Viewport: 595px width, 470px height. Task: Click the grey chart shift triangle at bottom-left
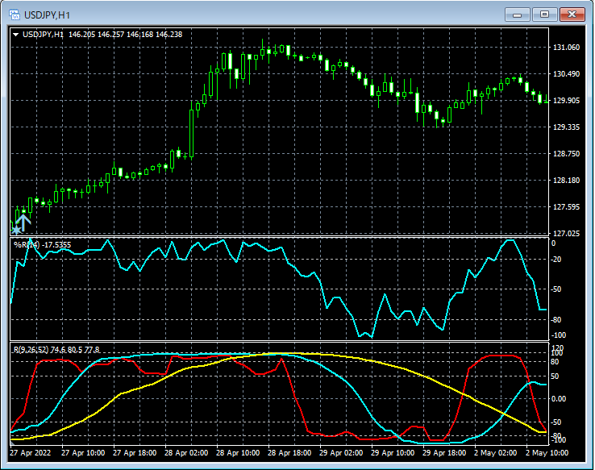pos(12,443)
